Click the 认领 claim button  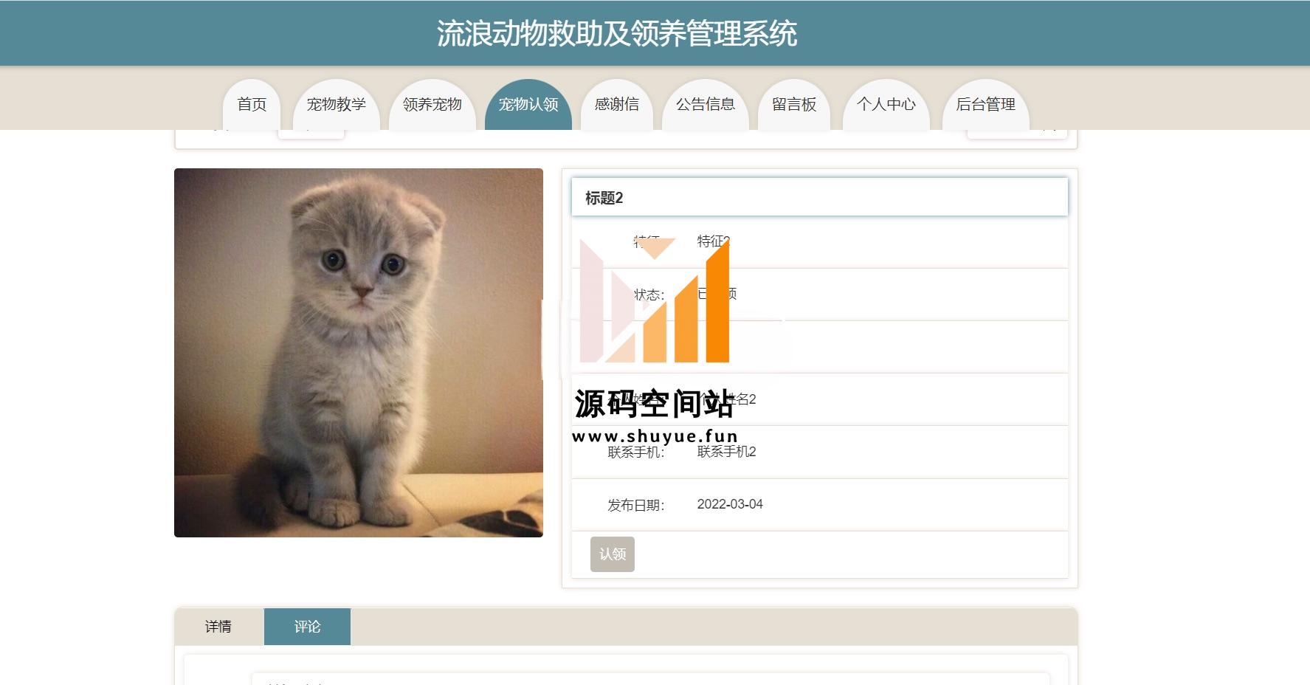click(x=613, y=554)
